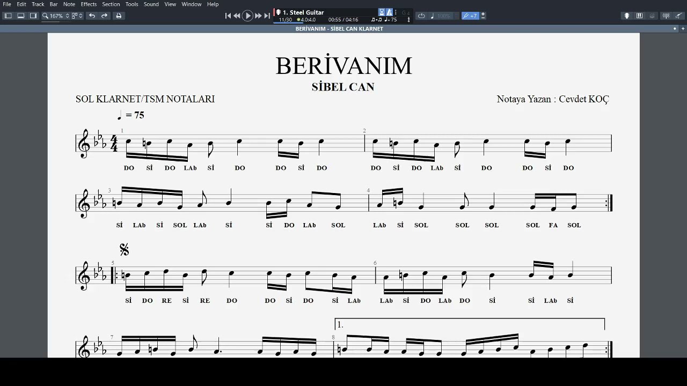Open the tuner icon
The height and width of the screenshot is (386, 687).
pos(666,16)
